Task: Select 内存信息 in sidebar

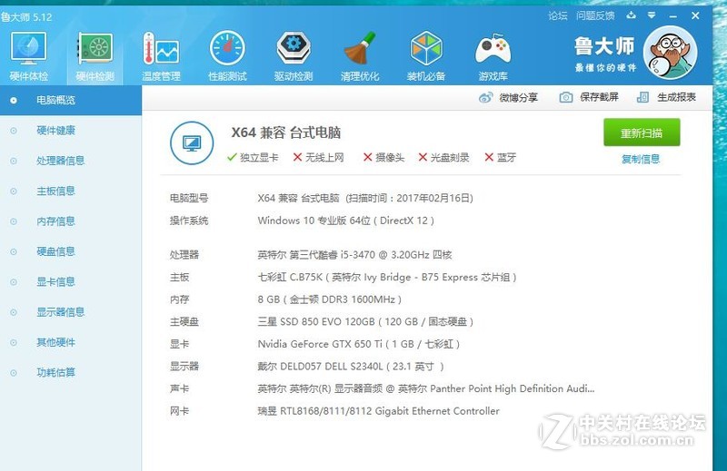Action: [x=71, y=221]
